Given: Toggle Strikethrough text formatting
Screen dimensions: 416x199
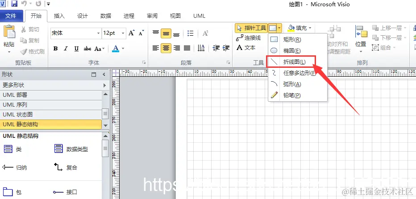Looking at the screenshot, I should tap(87, 49).
